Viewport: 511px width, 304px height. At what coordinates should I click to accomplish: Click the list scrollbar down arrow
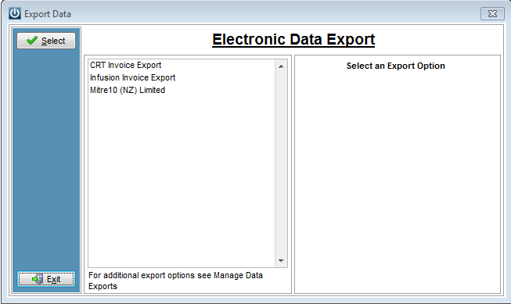tap(281, 260)
